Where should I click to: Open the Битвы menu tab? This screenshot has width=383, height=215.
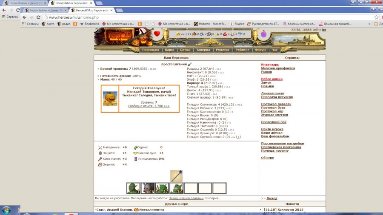[x=185, y=50]
